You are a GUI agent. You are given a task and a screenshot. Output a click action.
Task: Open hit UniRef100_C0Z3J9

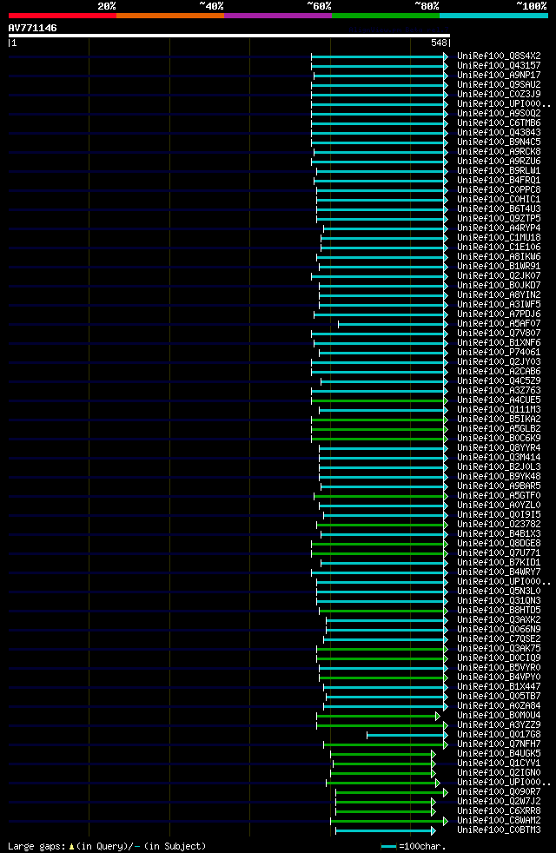pyautogui.click(x=499, y=94)
